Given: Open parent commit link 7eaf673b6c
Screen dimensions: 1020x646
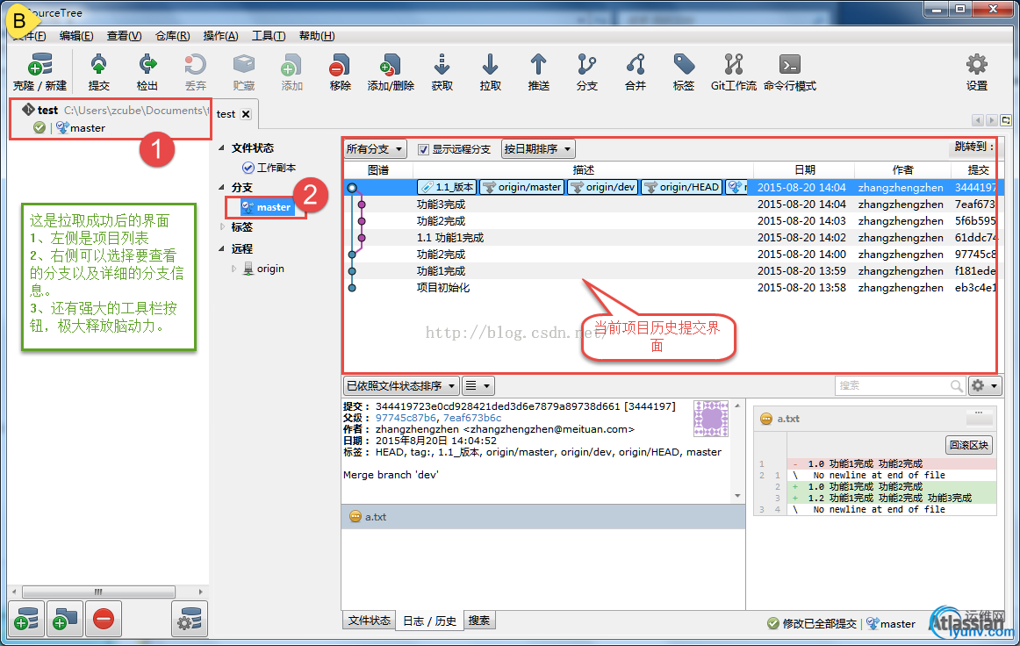Looking at the screenshot, I should click(x=472, y=418).
